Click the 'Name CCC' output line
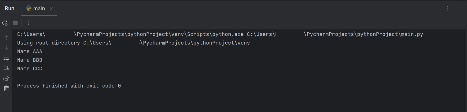Viewport: 467px width, 112px height. click(30, 69)
